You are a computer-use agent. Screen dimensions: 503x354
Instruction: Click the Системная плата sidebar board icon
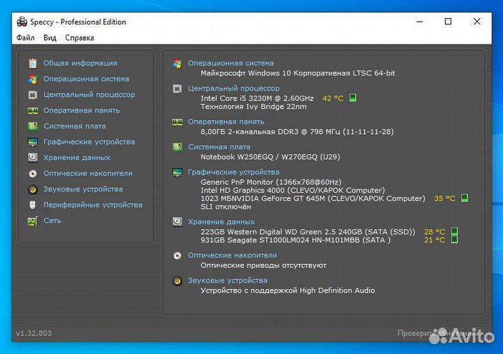pyautogui.click(x=33, y=126)
